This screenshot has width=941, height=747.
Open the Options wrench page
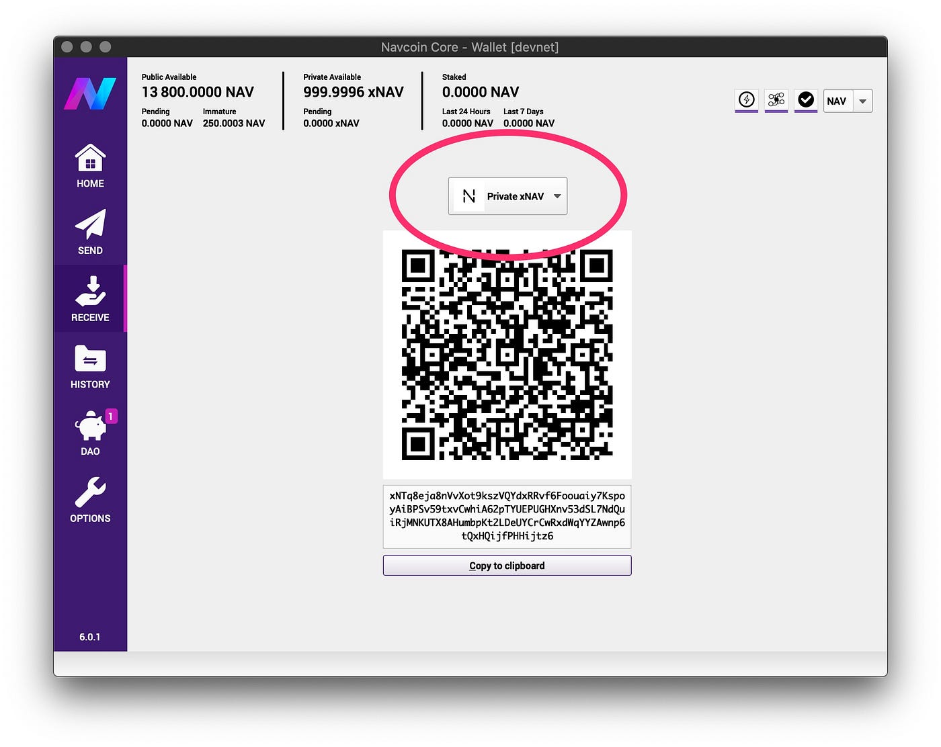pyautogui.click(x=90, y=500)
